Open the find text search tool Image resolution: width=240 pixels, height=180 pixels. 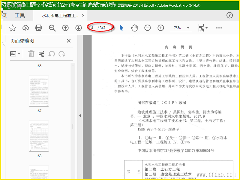click(x=52, y=28)
